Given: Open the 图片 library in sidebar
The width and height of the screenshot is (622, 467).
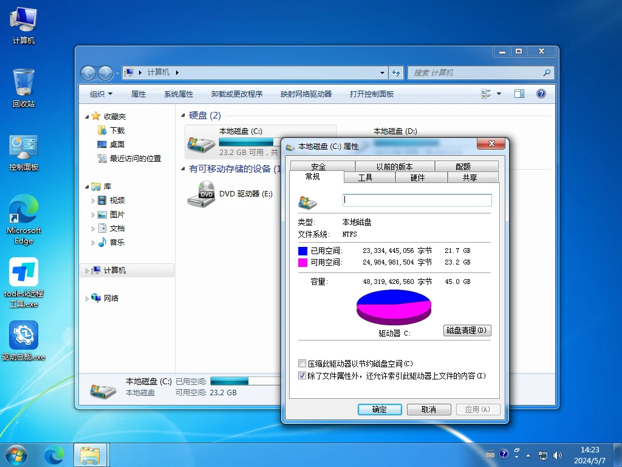Looking at the screenshot, I should pos(117,215).
